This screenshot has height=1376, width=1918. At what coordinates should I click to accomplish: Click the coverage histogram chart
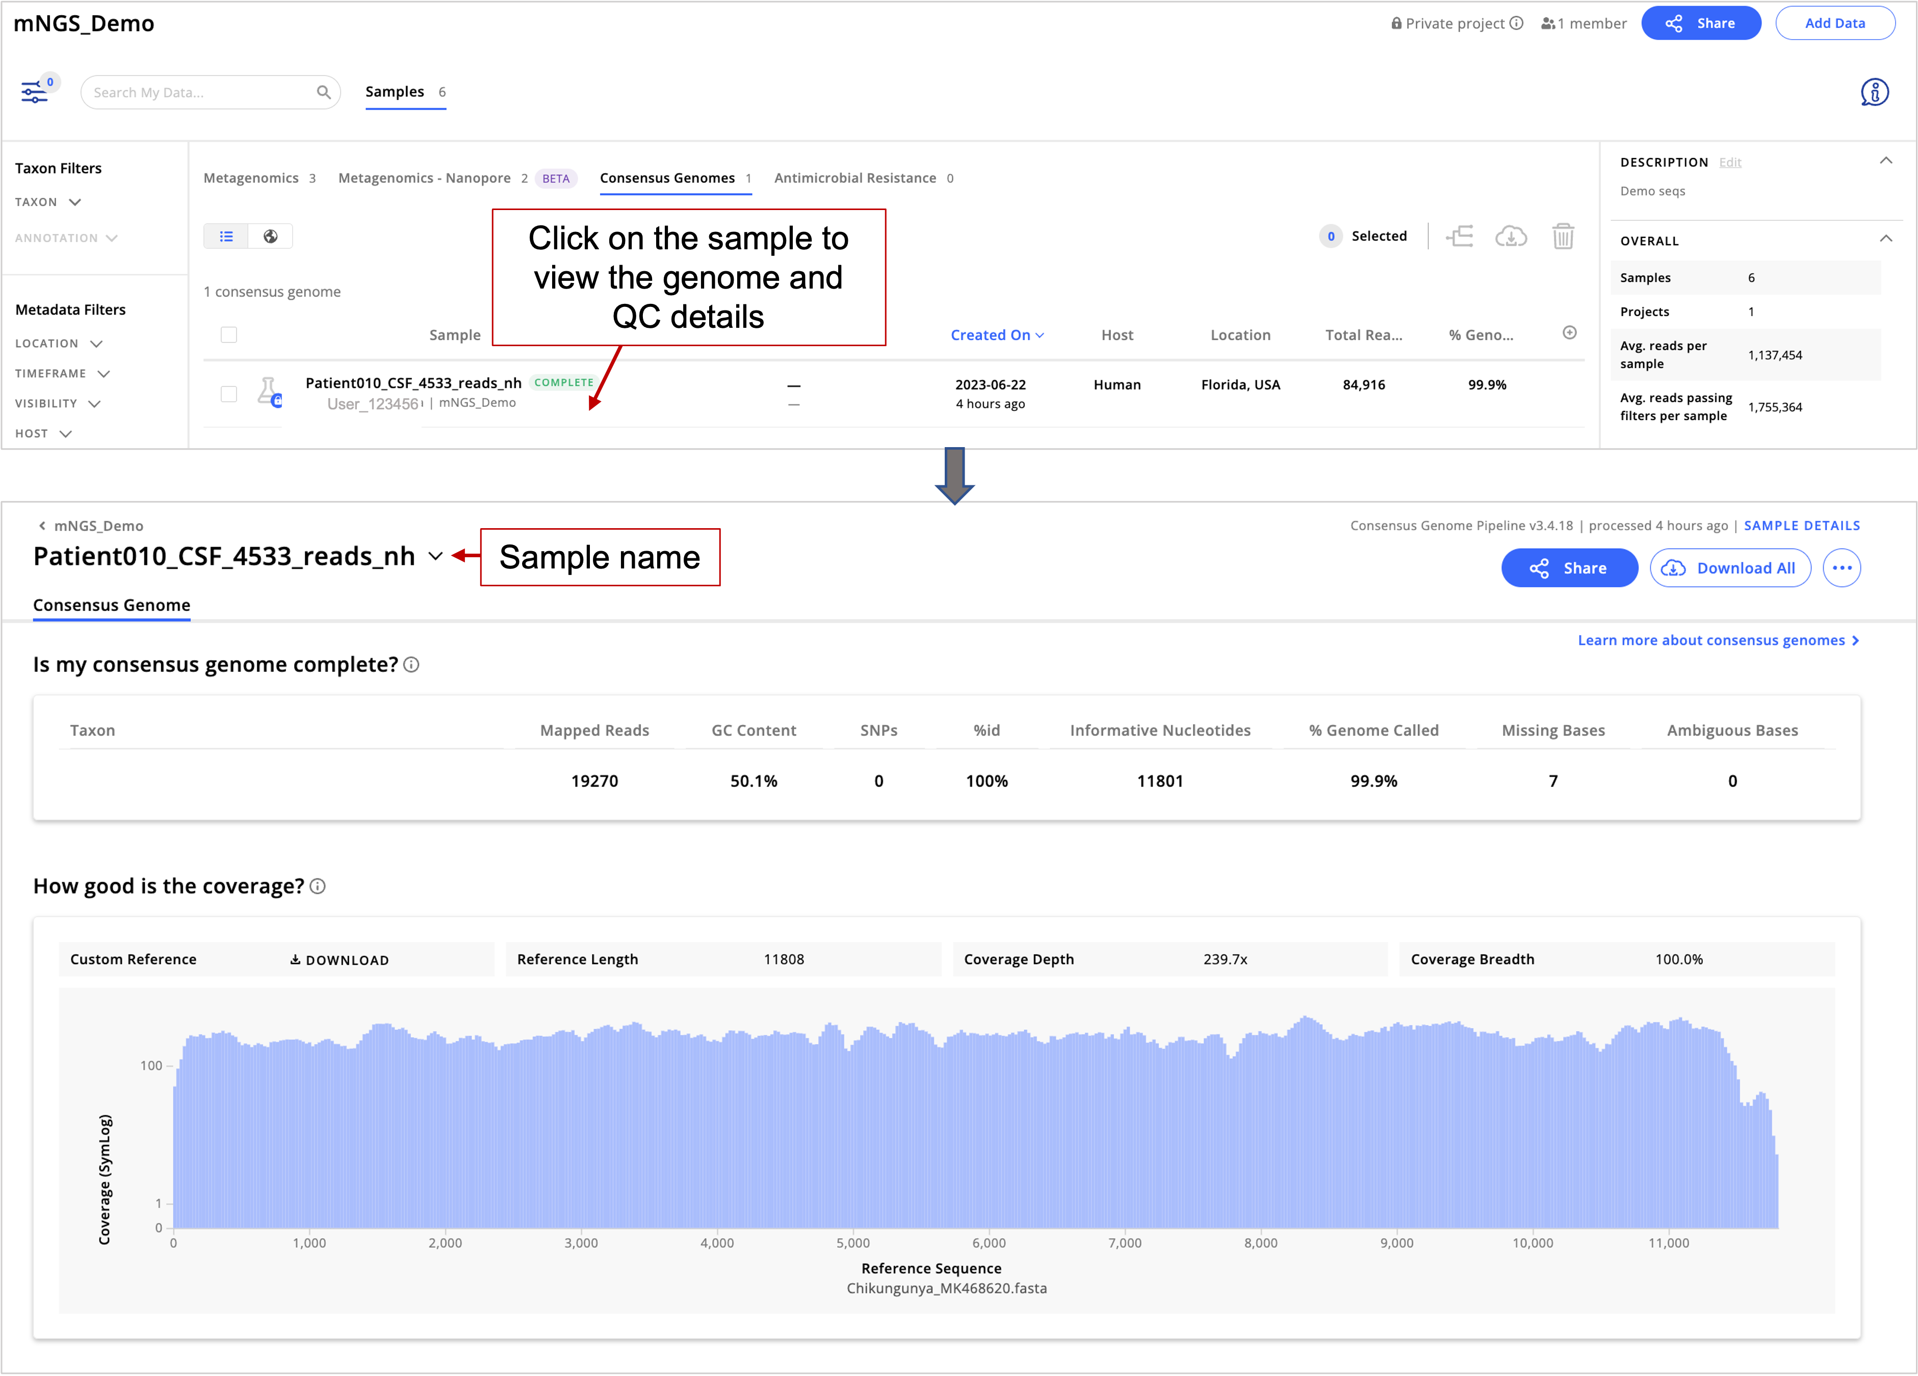(975, 1122)
